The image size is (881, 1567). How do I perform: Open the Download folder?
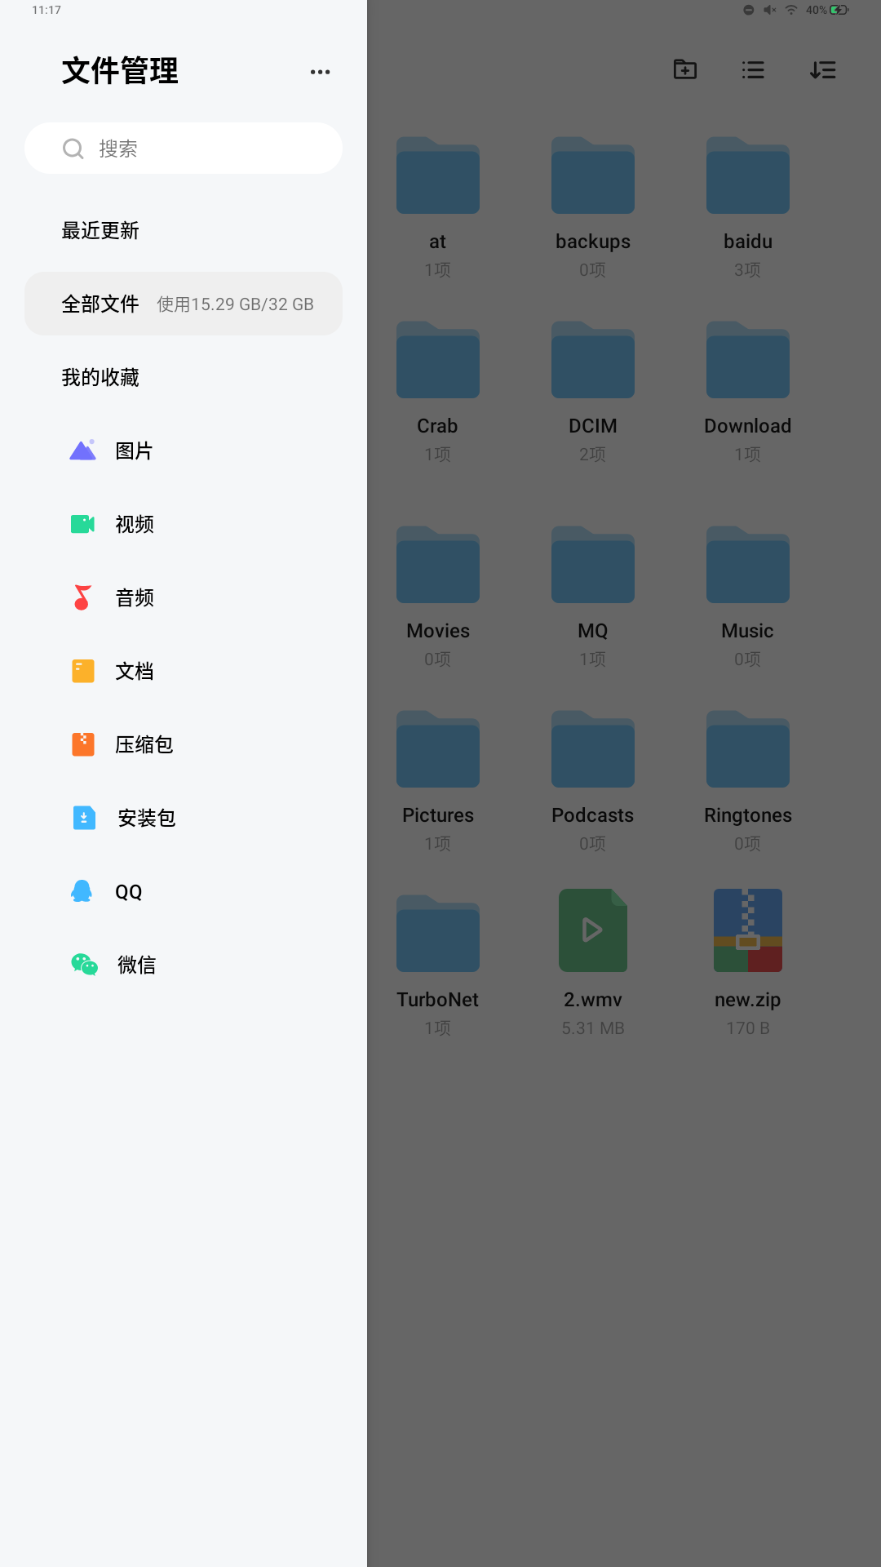tap(748, 360)
